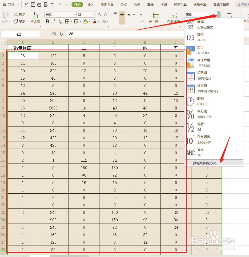The height and width of the screenshot is (257, 249).
Task: Toggle italic formatting
Action: pyautogui.click(x=54, y=21)
